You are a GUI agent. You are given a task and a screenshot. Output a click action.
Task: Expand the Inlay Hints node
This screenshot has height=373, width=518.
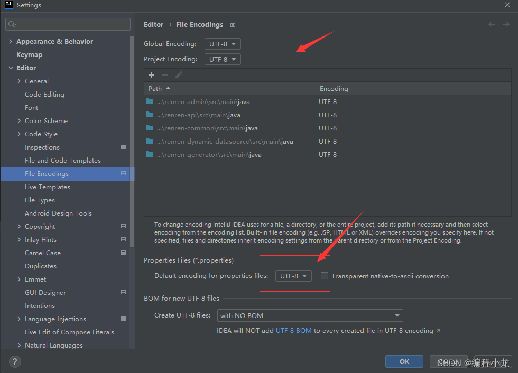(x=19, y=239)
